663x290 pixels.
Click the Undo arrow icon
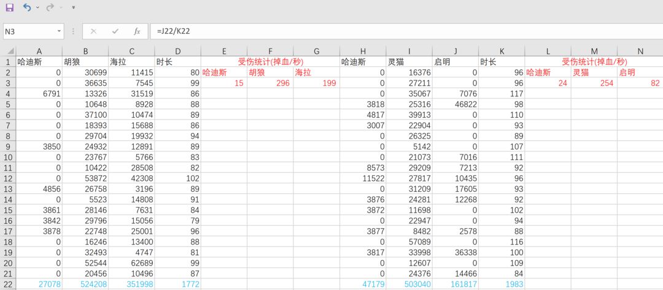tap(27, 7)
